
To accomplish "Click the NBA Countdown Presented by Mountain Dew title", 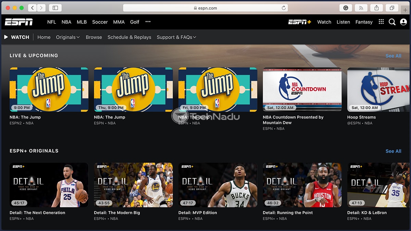I will tap(293, 120).
